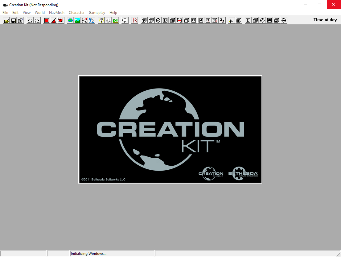Toggle the SKY display button
This screenshot has height=257, width=341.
click(108, 20)
